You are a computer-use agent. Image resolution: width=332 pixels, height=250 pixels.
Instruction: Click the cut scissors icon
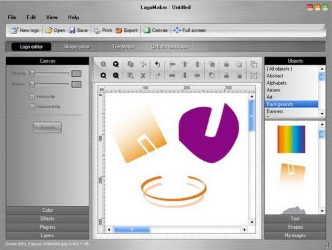point(143,64)
